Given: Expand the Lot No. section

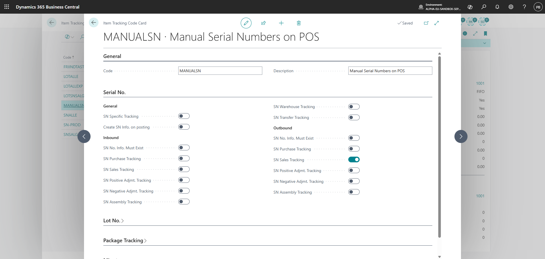Looking at the screenshot, I should pos(114,221).
